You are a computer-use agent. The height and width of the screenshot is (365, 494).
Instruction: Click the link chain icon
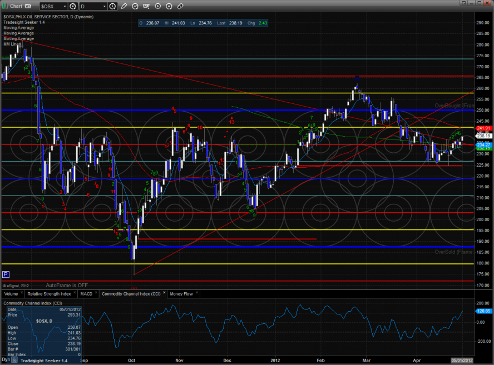[x=179, y=6]
